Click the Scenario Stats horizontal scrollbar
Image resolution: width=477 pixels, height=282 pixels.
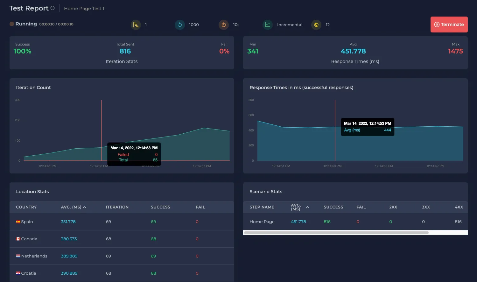point(336,233)
